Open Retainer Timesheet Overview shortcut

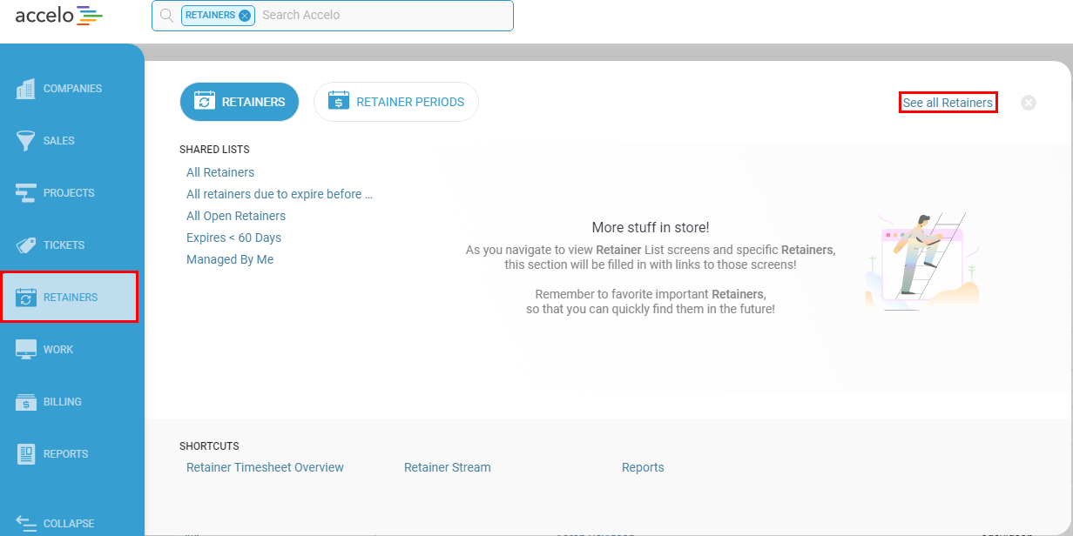click(x=265, y=467)
